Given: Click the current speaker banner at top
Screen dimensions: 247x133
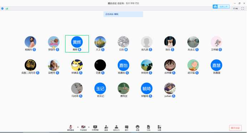Looking at the screenshot, I should [123, 14].
